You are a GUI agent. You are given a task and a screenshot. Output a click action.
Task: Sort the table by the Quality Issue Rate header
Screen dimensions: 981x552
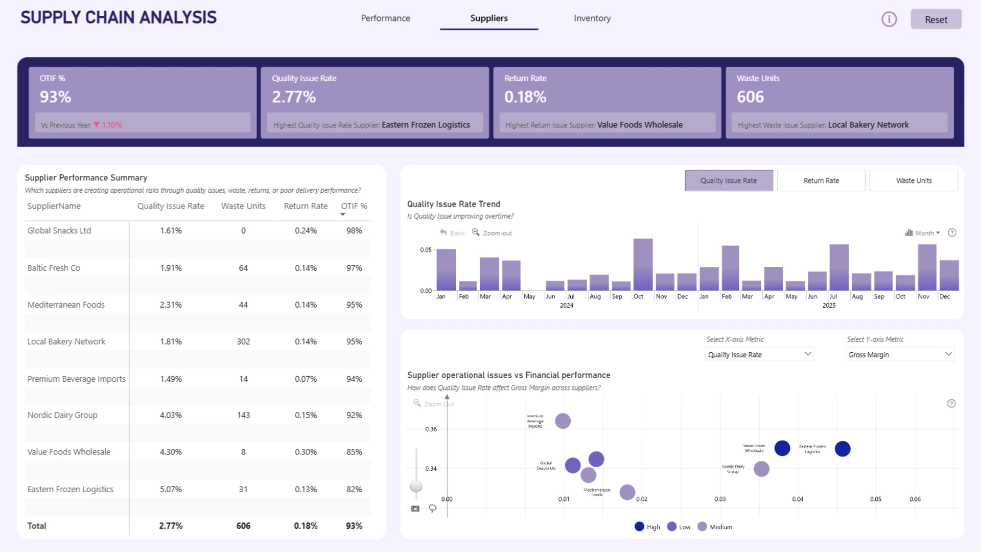click(171, 206)
